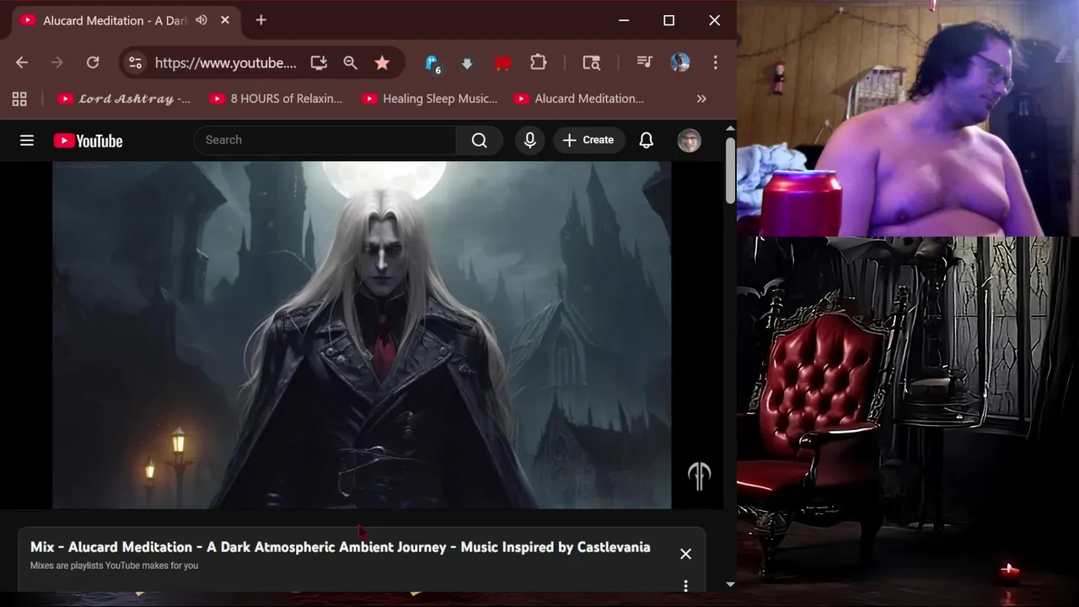Open the bookmarks apps grid icon
This screenshot has width=1079, height=607.
[x=19, y=99]
